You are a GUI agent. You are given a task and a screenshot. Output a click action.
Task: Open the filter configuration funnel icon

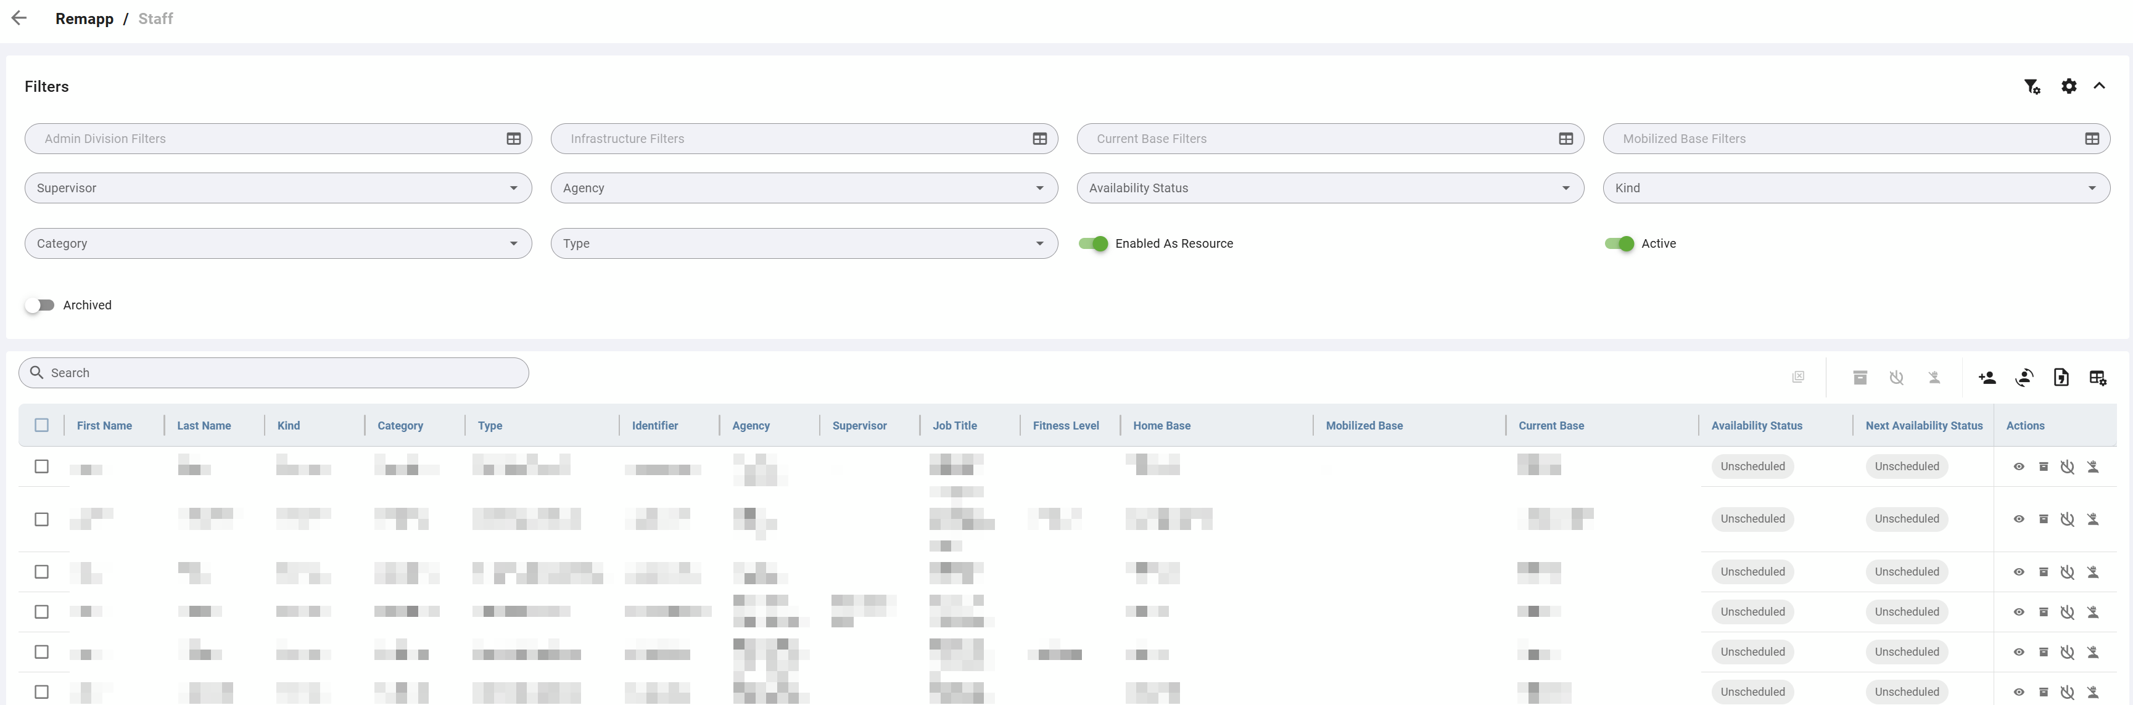pos(2032,86)
